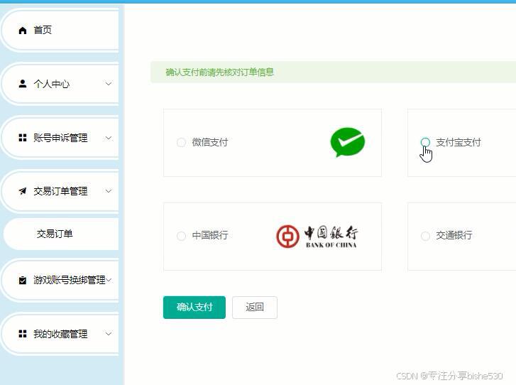Expand the 游戏账号换绑管理 chevron
This screenshot has height=385, width=516.
click(109, 280)
